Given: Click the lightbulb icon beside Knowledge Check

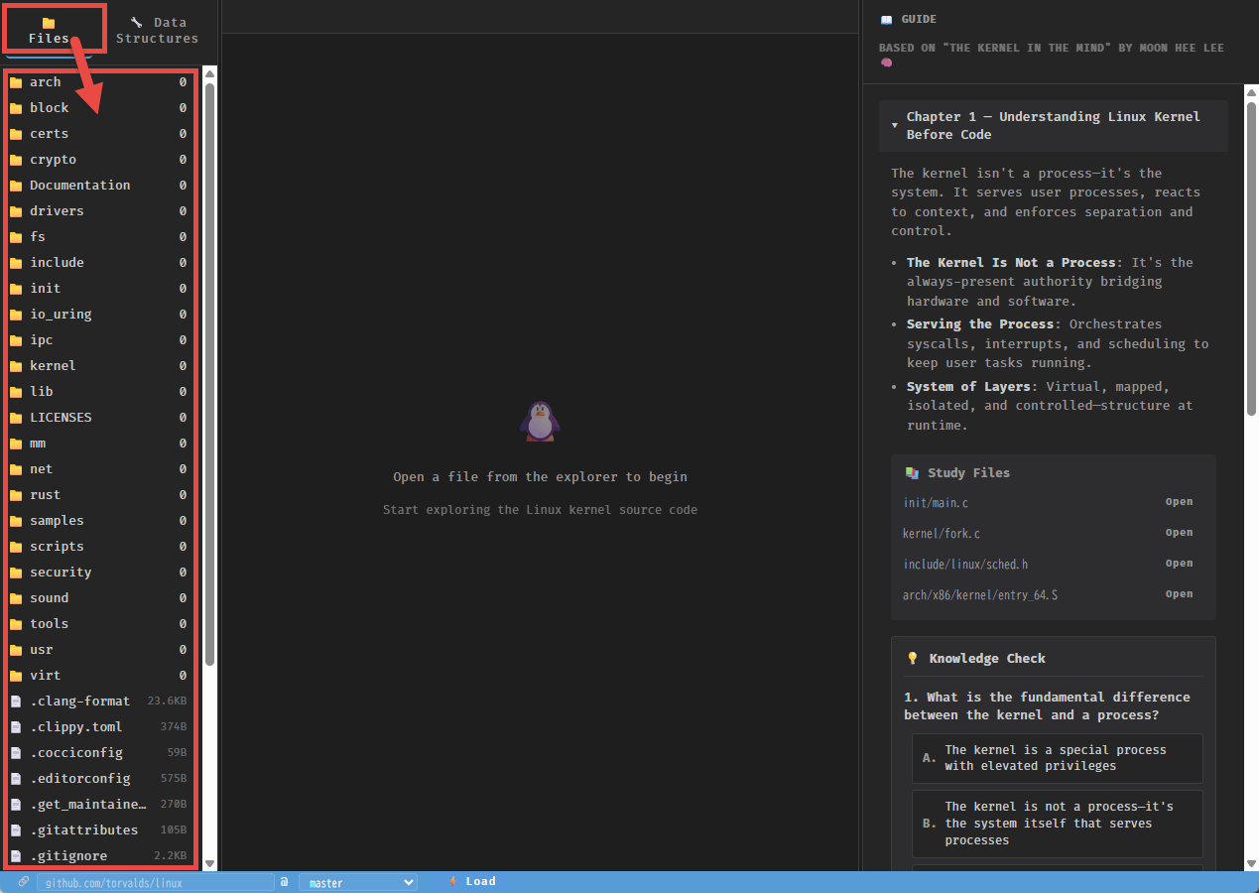Looking at the screenshot, I should [x=913, y=659].
